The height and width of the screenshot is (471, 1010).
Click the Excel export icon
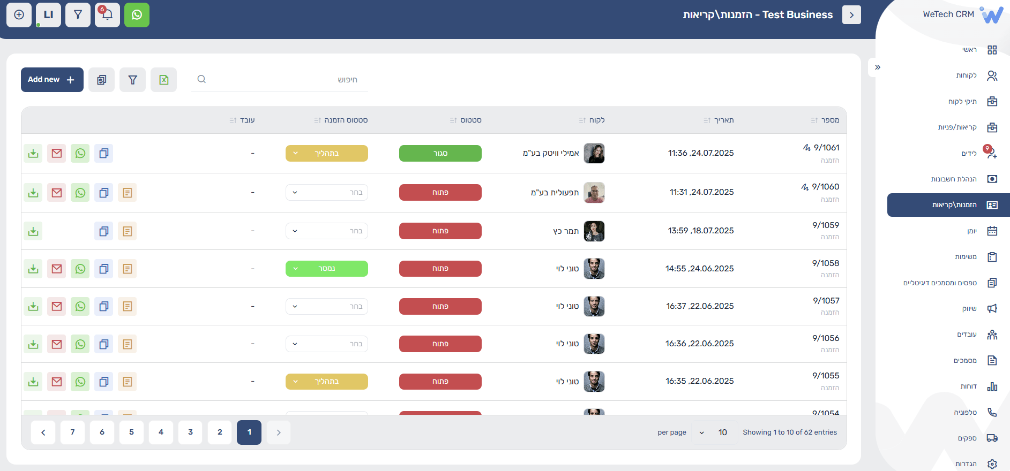[x=163, y=80]
